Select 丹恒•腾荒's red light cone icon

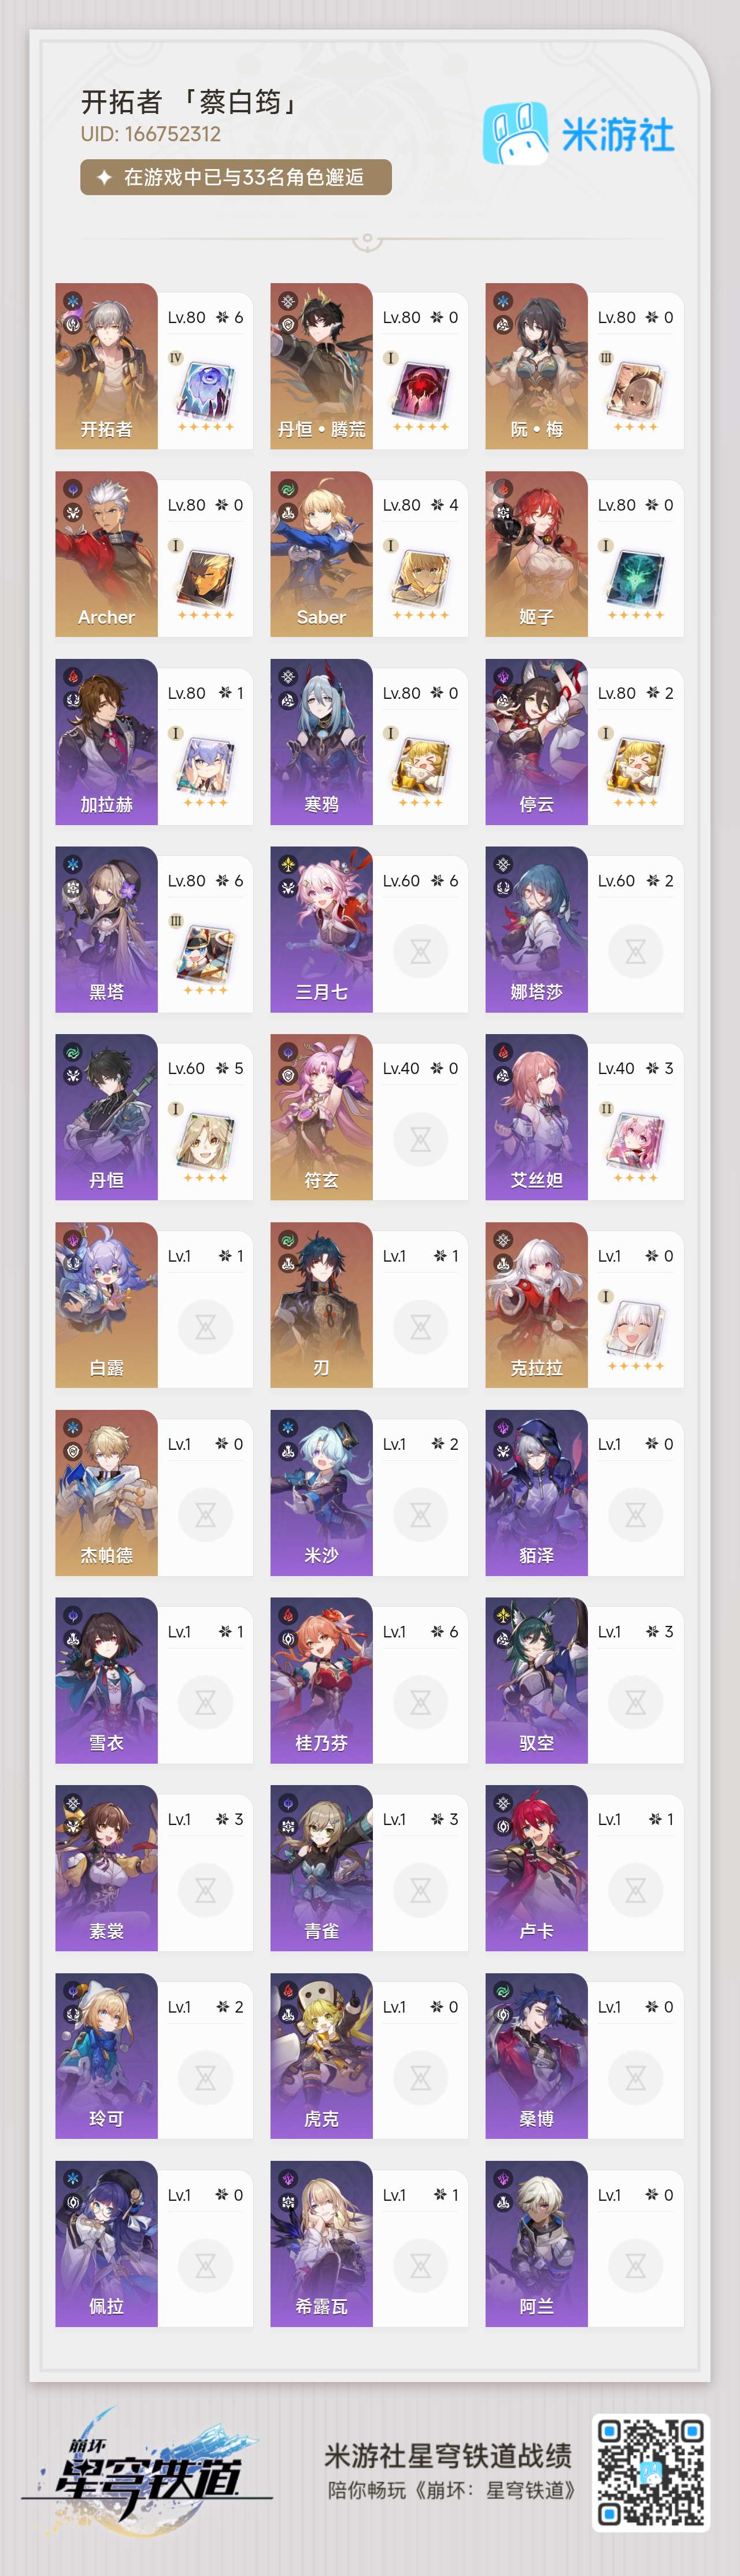pyautogui.click(x=420, y=389)
